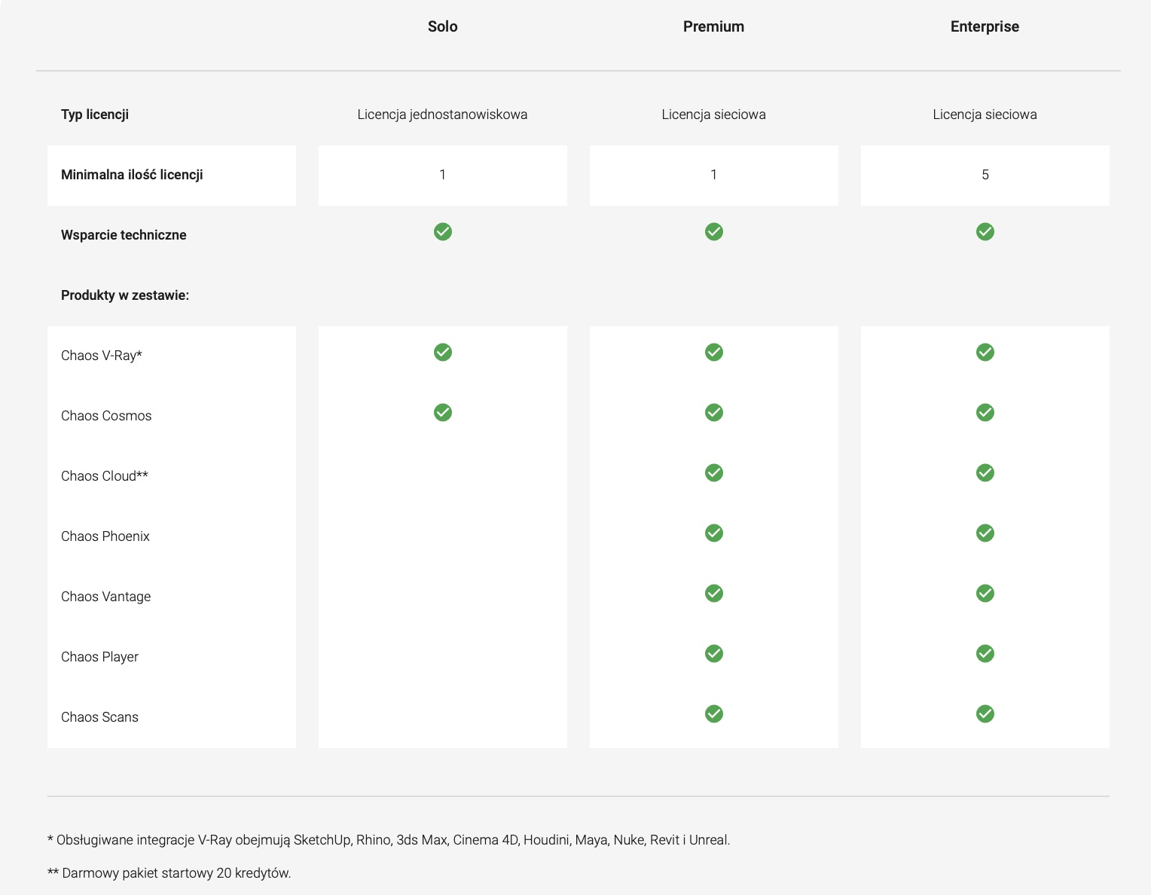Click Solo checkmark for Chaos Cosmos

click(x=443, y=413)
